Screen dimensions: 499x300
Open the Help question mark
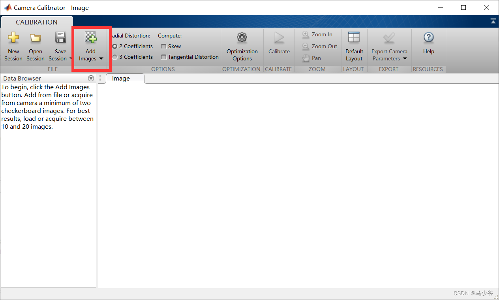(429, 37)
